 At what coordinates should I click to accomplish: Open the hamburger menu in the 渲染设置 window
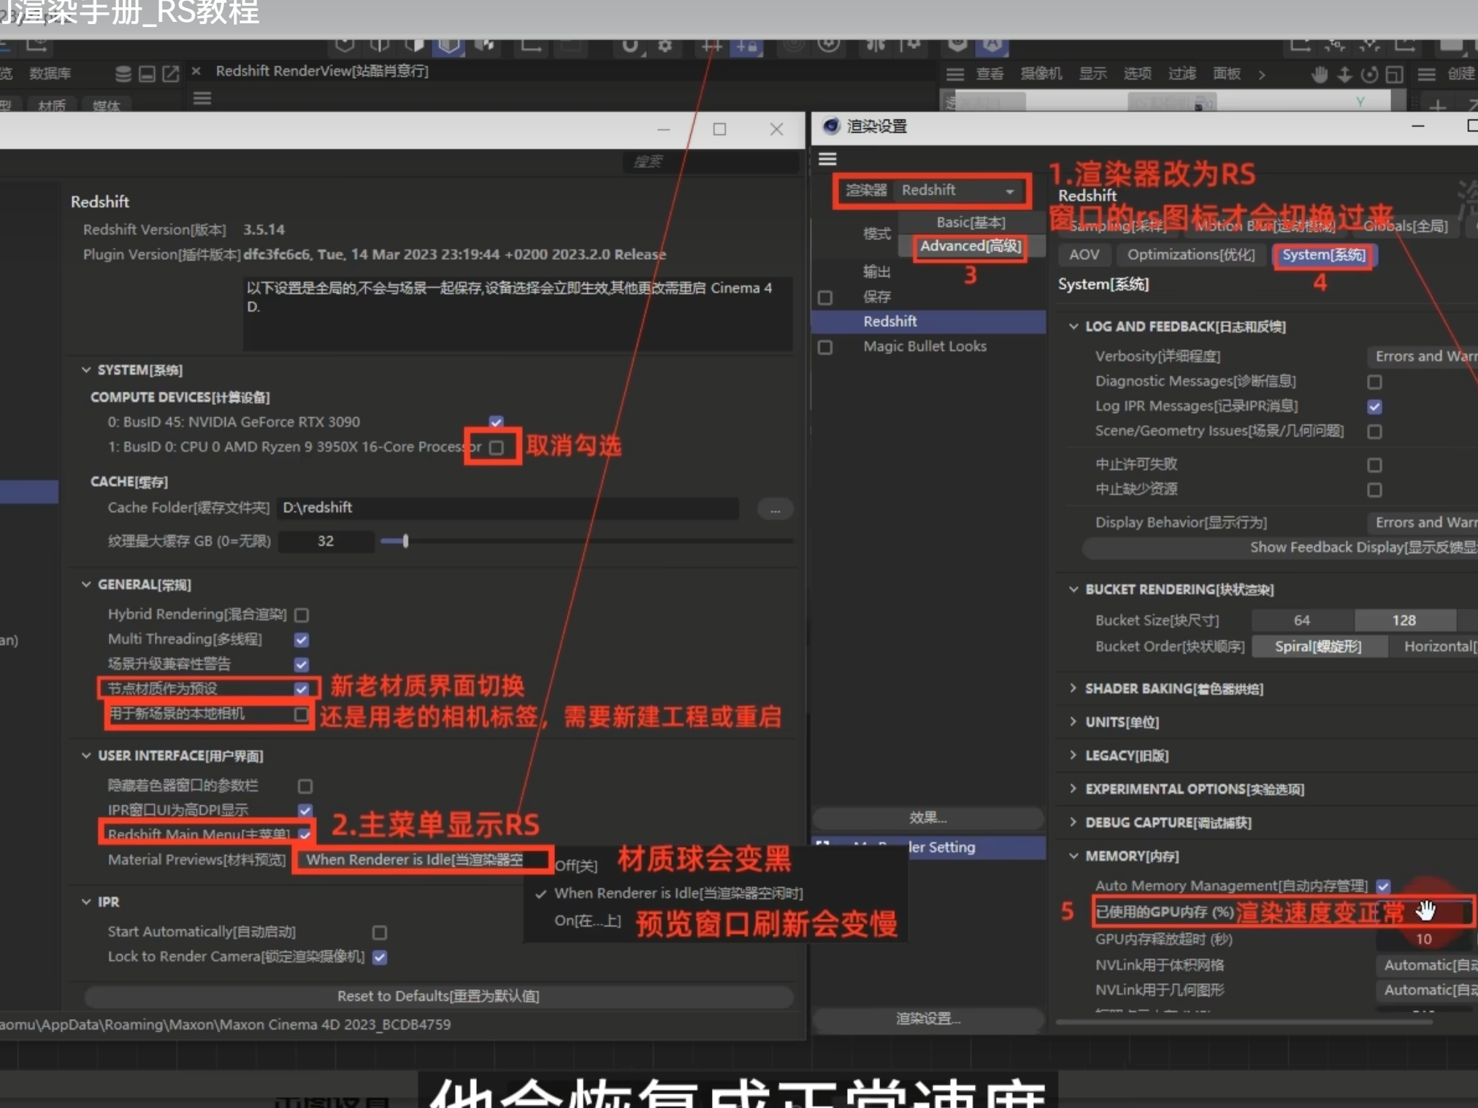(828, 159)
